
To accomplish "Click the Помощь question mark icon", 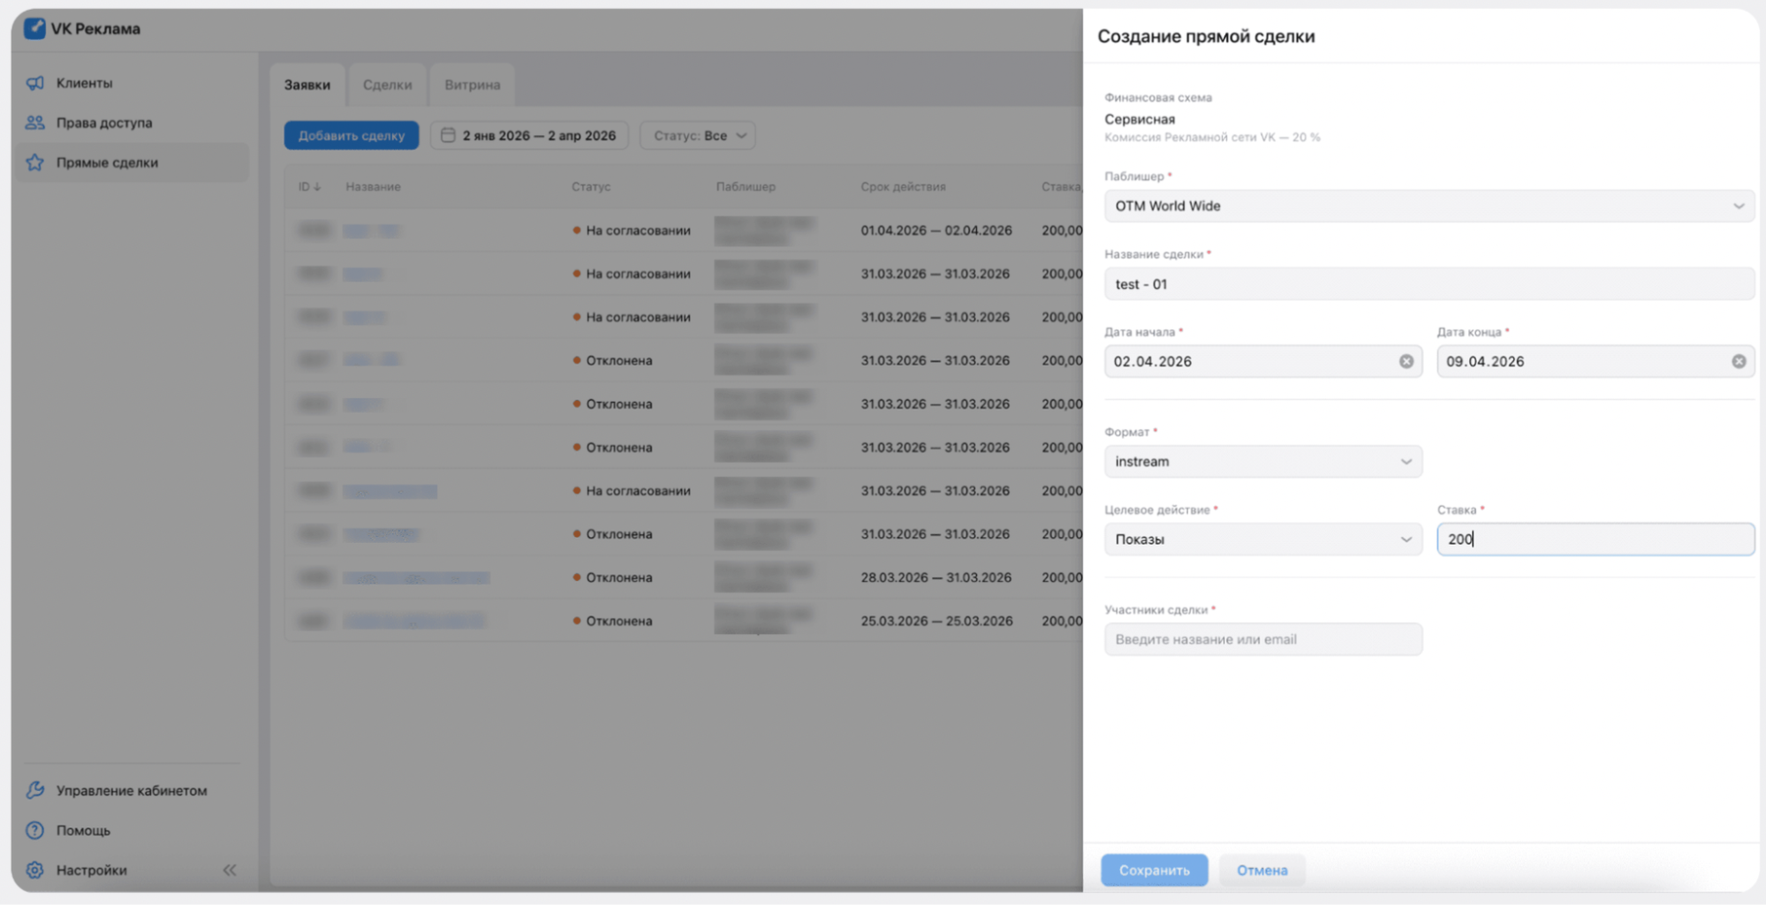I will click(x=35, y=830).
